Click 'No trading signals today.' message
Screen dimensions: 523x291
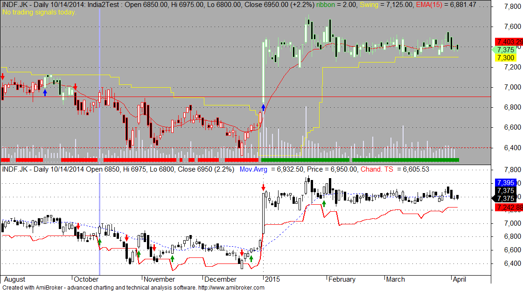pyautogui.click(x=39, y=12)
